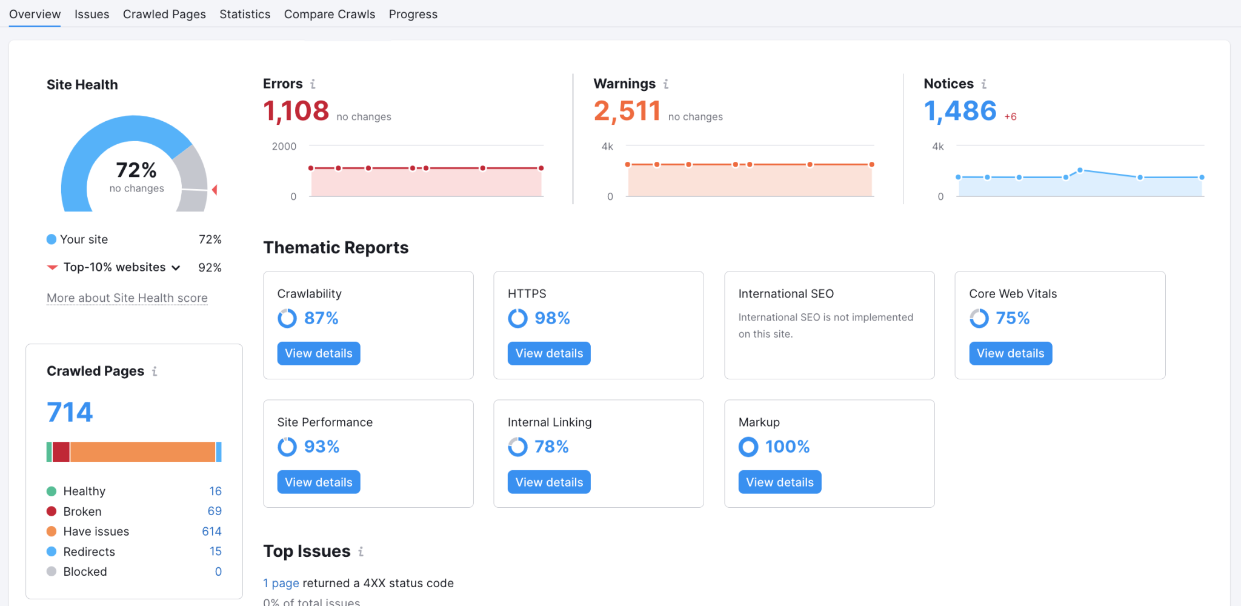Open the Statistics tab

245,15
